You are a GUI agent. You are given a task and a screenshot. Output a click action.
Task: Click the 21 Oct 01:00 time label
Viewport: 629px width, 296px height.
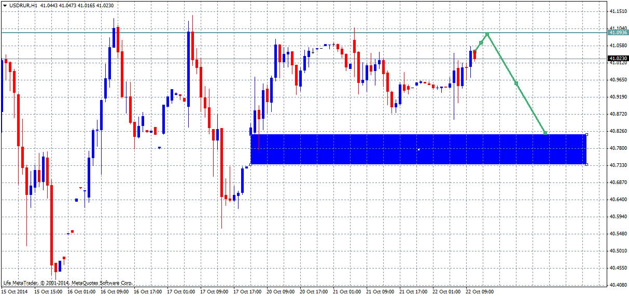click(x=346, y=291)
